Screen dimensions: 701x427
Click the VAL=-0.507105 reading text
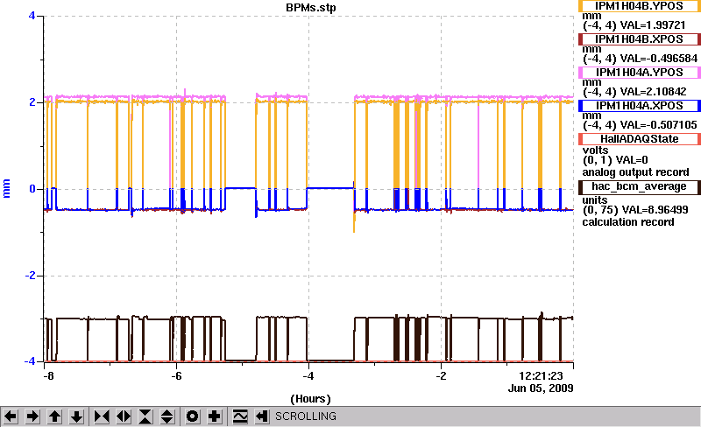tap(659, 125)
